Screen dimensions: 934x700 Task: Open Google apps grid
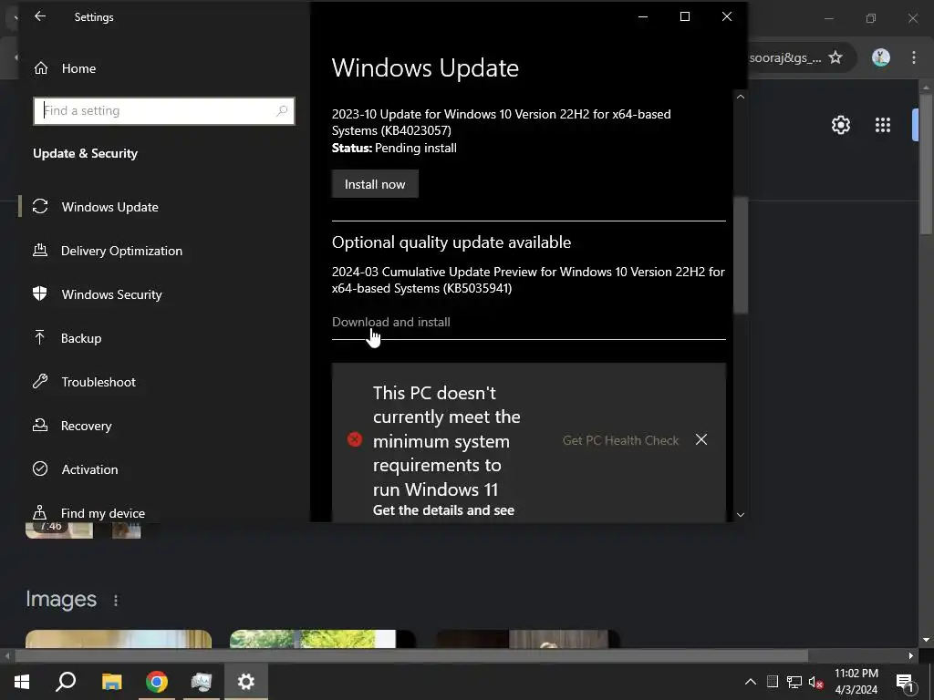(883, 125)
